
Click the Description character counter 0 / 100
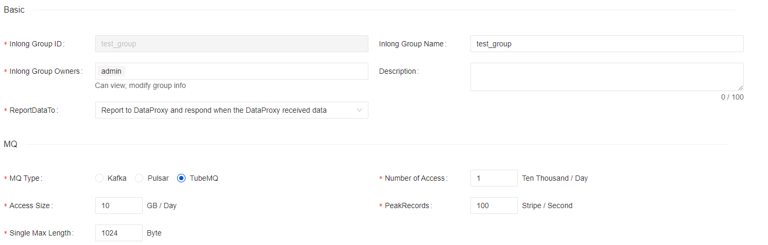pos(732,97)
